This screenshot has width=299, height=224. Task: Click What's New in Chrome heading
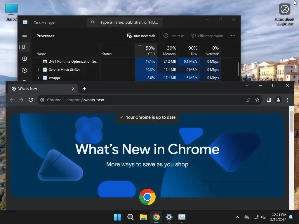147,149
